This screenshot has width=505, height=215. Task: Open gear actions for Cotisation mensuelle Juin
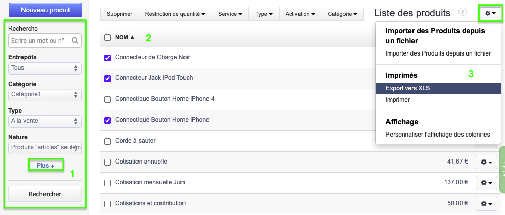(486, 182)
